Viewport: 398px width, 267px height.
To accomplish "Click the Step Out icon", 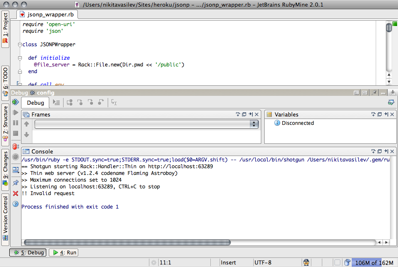I will coord(101,103).
